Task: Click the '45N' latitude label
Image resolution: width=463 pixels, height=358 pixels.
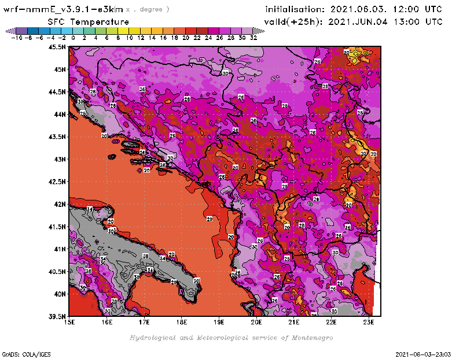Action: tap(60, 70)
